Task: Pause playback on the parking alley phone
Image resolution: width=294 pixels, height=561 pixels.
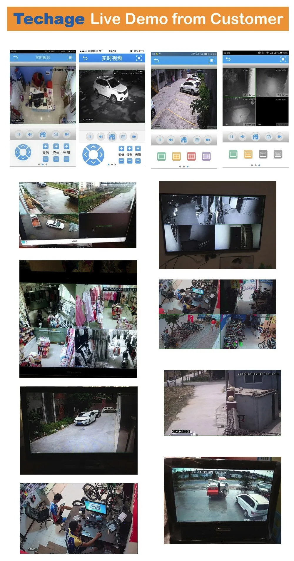Action: (x=160, y=140)
